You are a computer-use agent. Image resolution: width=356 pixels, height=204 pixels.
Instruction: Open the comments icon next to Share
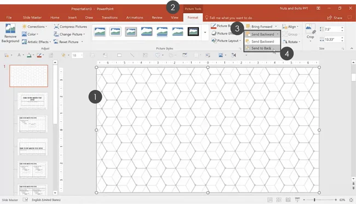coord(349,18)
